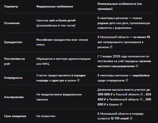
Task: Open the citation link after 'Челябинской области'
Action: point(141,99)
